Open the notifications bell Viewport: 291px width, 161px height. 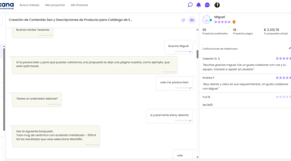pos(198,5)
